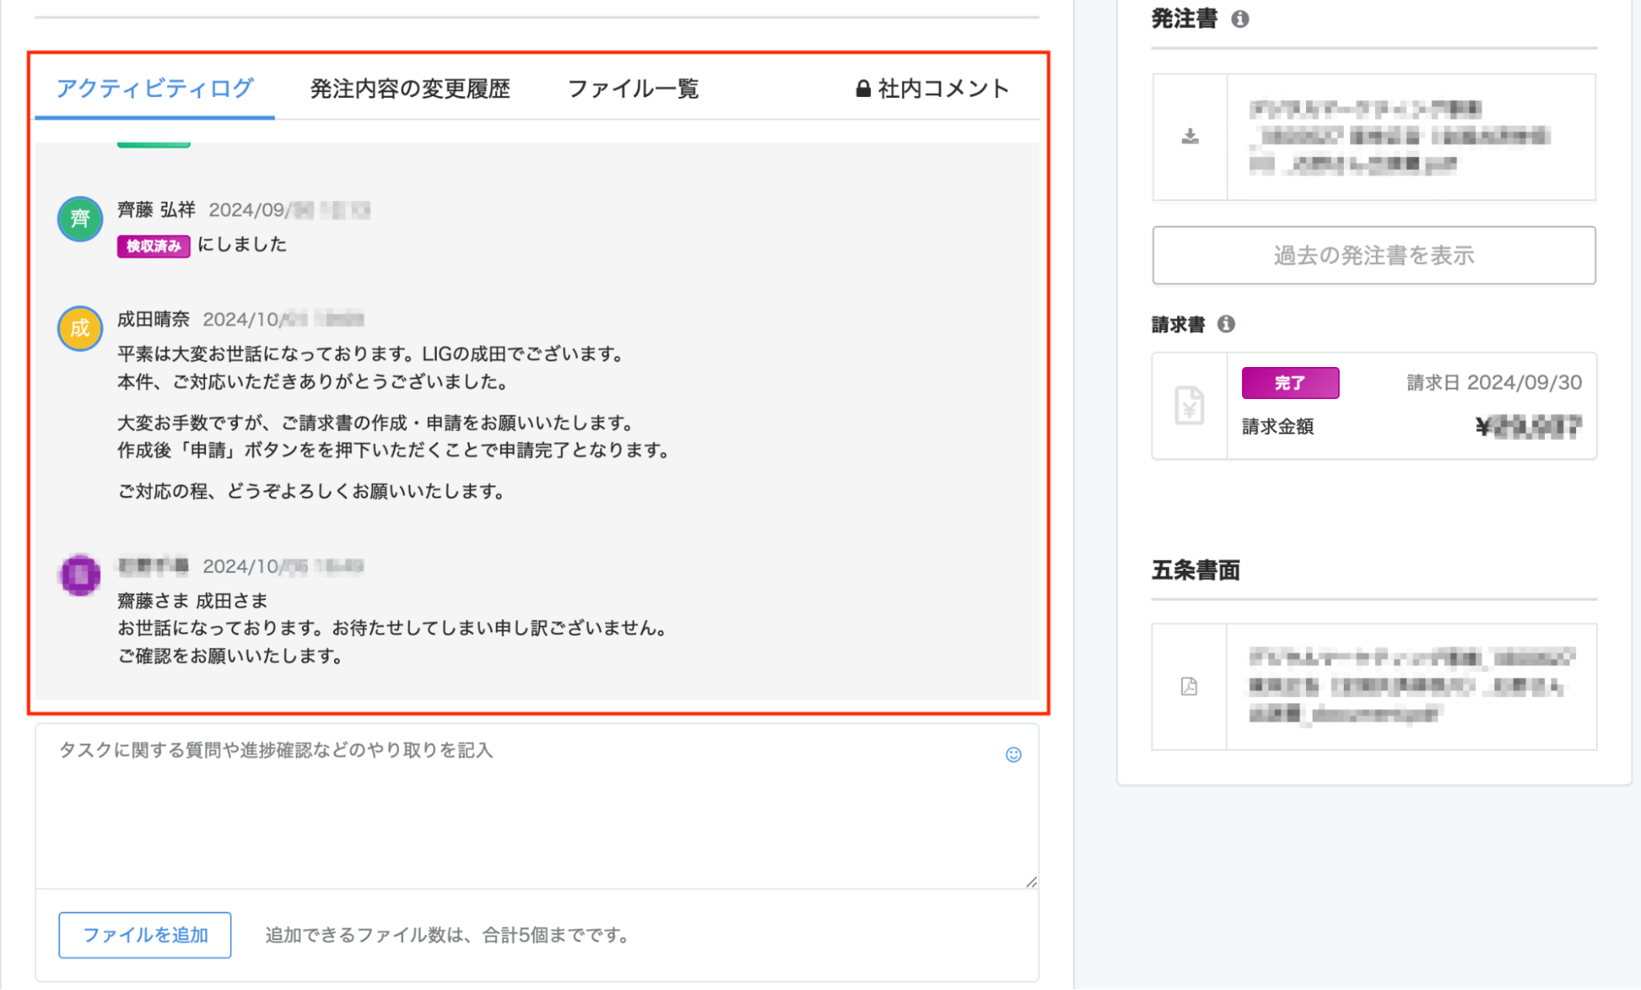Click 成田晴奈's yellow avatar
Viewport: 1641px width, 990px height.
pyautogui.click(x=80, y=328)
